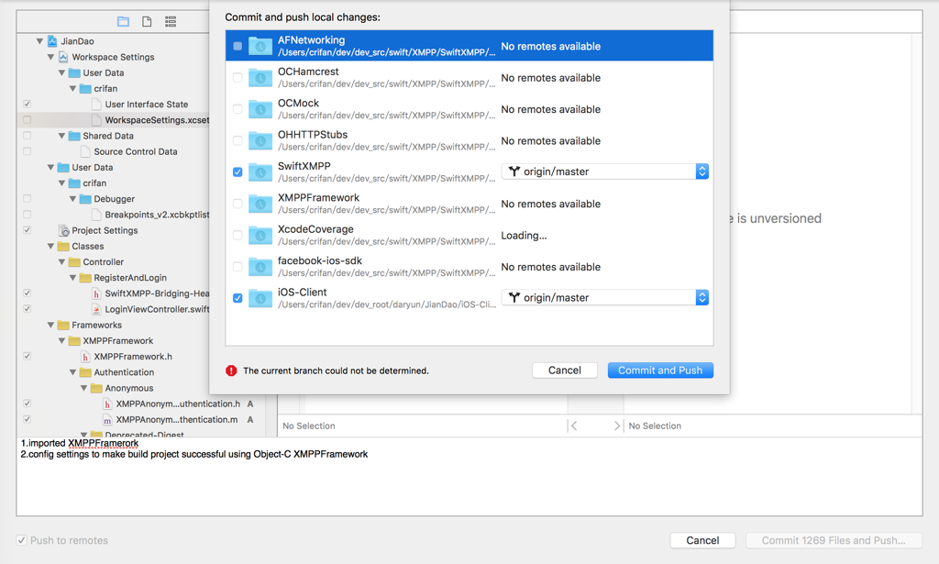Click the red error icon in dialog
The image size is (939, 564).
(x=231, y=370)
